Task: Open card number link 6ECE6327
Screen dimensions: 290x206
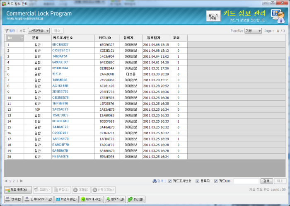Action: (60, 44)
